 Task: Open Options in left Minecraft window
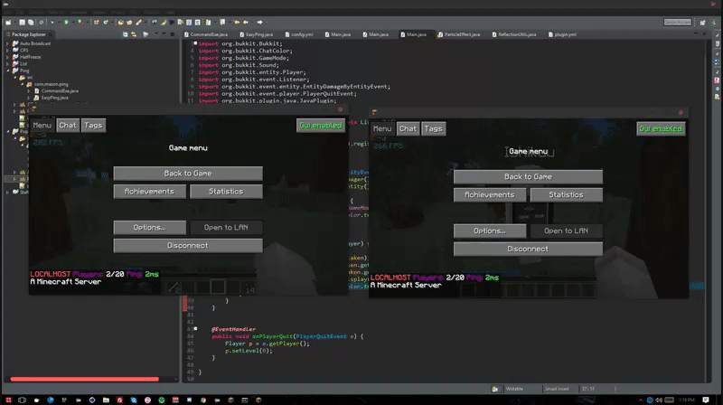[x=150, y=228]
